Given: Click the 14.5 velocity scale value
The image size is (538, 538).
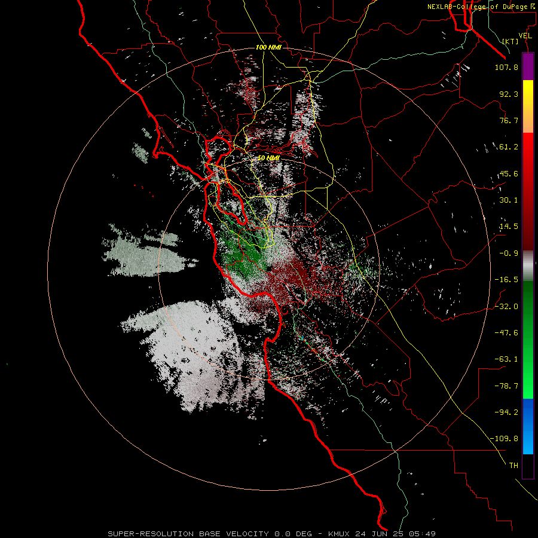Looking at the screenshot, I should (x=509, y=227).
